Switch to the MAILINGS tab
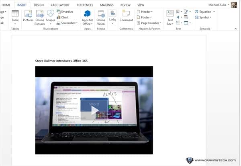This screenshot has height=166, width=241. click(x=107, y=5)
